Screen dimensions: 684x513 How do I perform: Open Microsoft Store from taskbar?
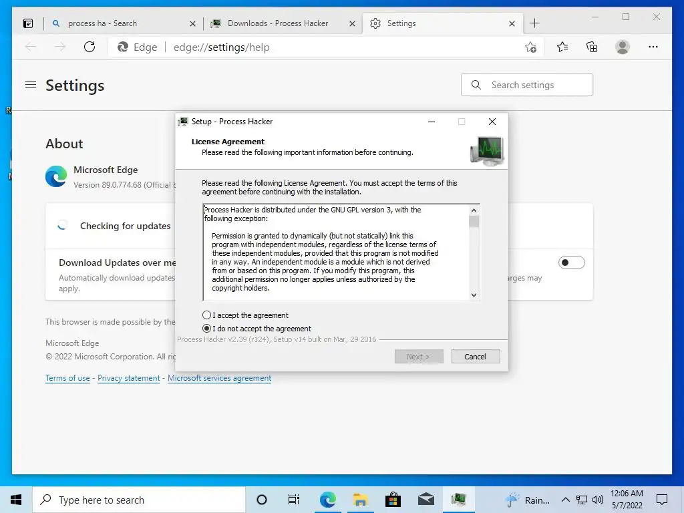393,500
